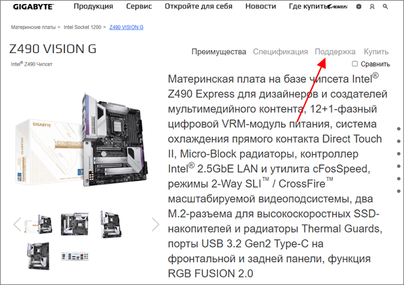This screenshot has width=404, height=285.
Task: Go to Материнские платы breadcrumb
Action: (34, 27)
